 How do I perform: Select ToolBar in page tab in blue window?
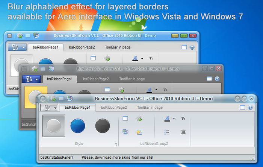(x=118, y=47)
